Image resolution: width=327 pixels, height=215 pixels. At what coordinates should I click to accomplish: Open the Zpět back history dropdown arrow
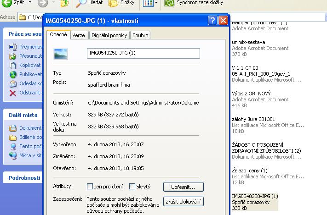click(29, 4)
